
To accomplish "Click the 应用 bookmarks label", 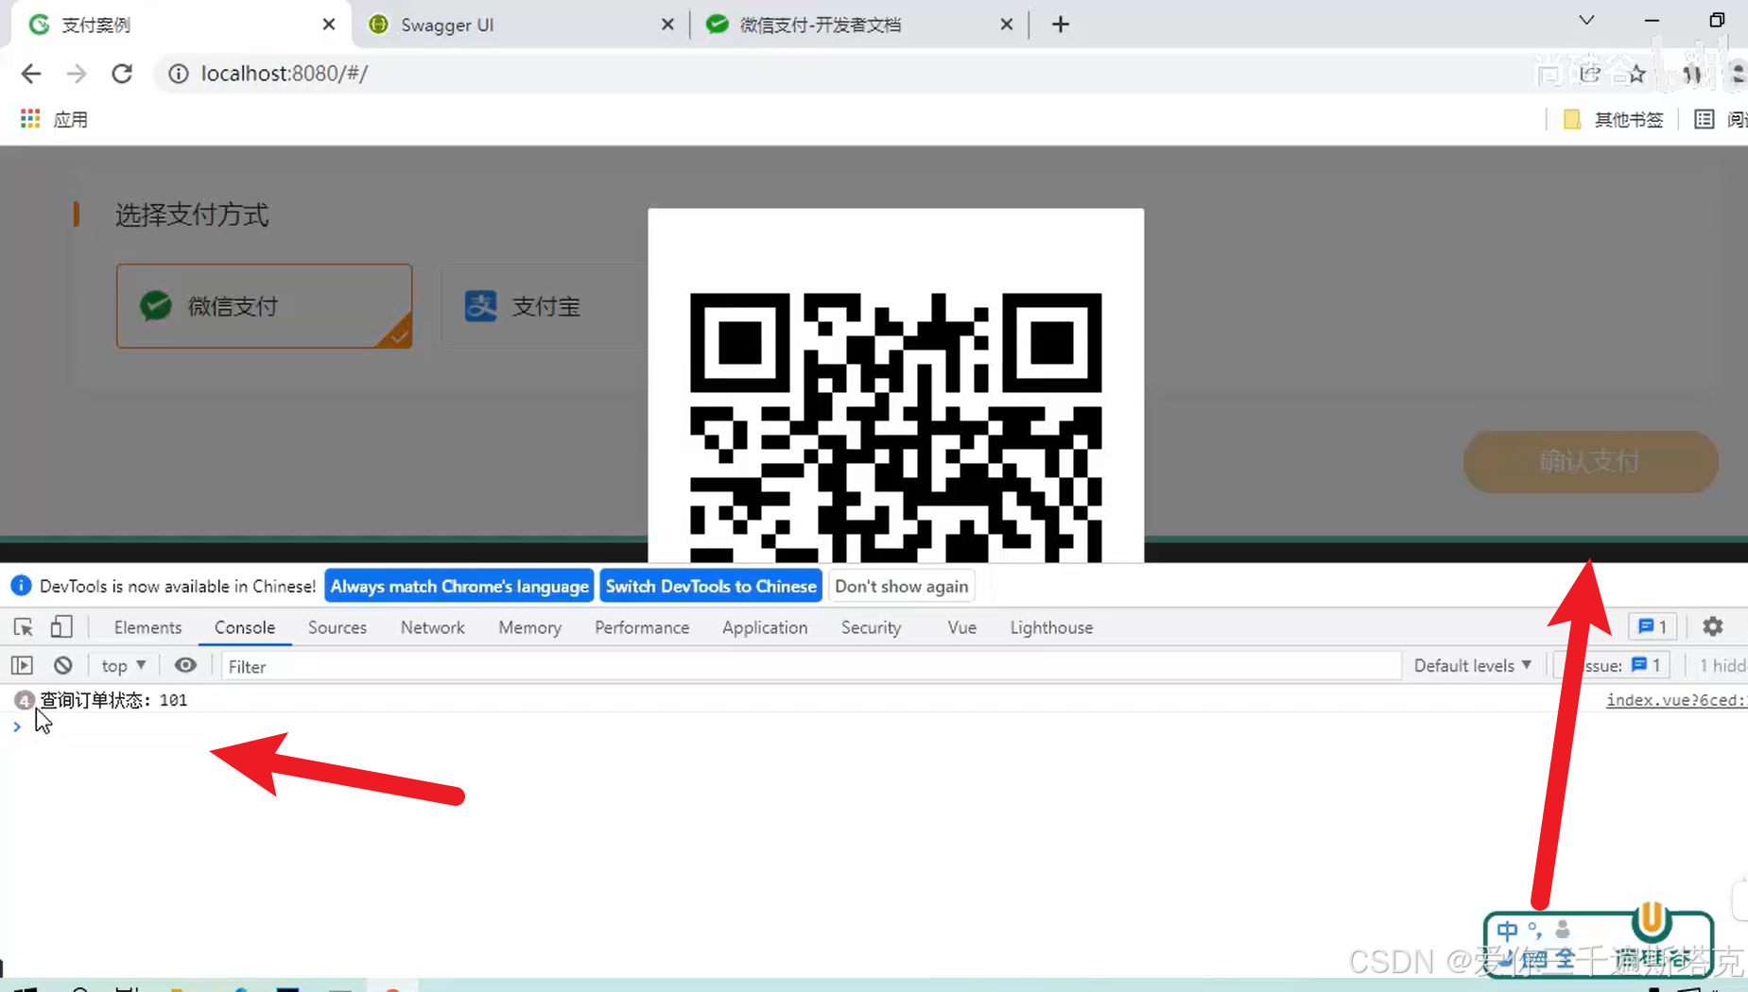I will (71, 119).
